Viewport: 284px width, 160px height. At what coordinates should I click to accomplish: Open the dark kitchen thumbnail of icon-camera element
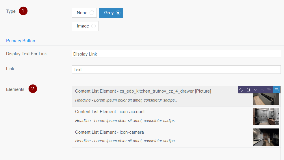click(x=266, y=137)
